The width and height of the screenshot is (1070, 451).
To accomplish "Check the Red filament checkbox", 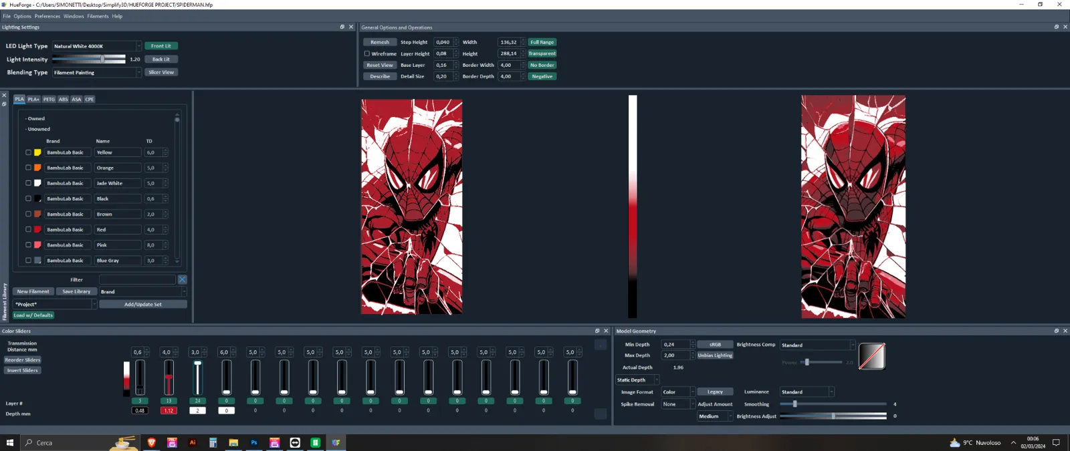I will click(28, 229).
